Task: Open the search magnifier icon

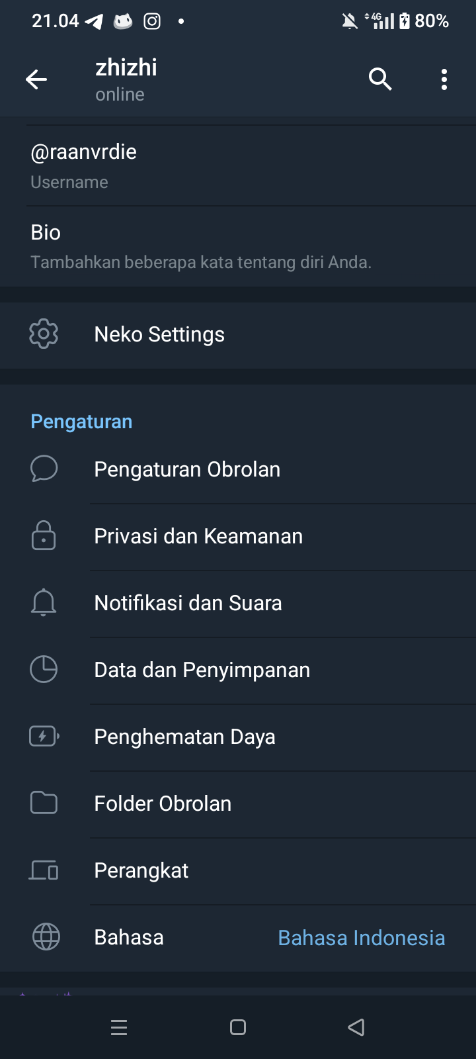Action: 380,79
